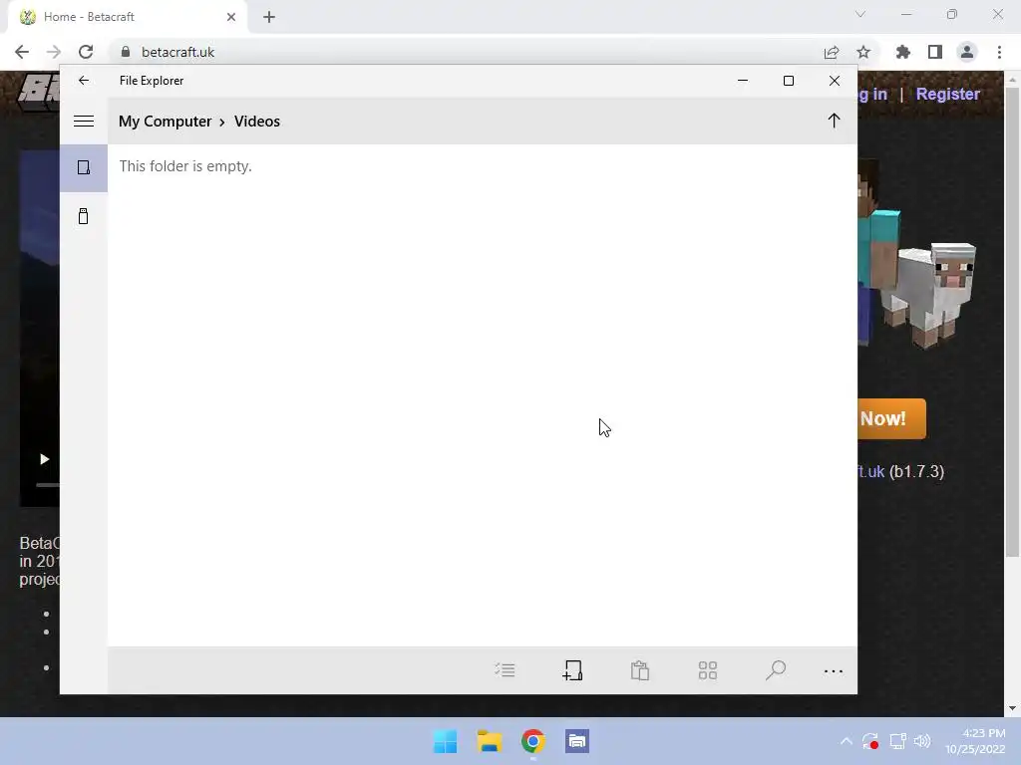Reload the Betacraft page in Chrome
This screenshot has width=1021, height=765.
(x=86, y=52)
